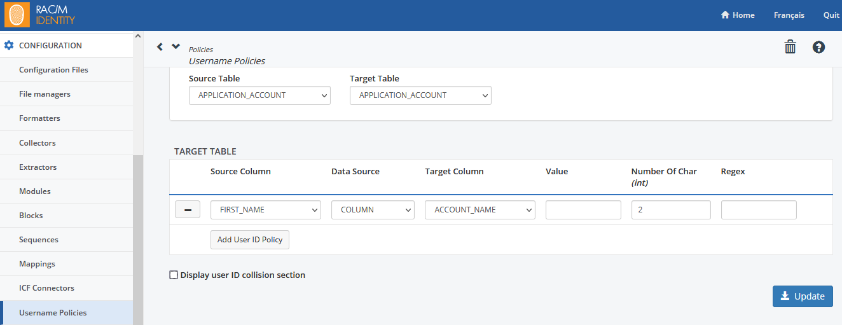This screenshot has width=842, height=325.
Task: Open File managers in sidebar
Action: [x=66, y=94]
